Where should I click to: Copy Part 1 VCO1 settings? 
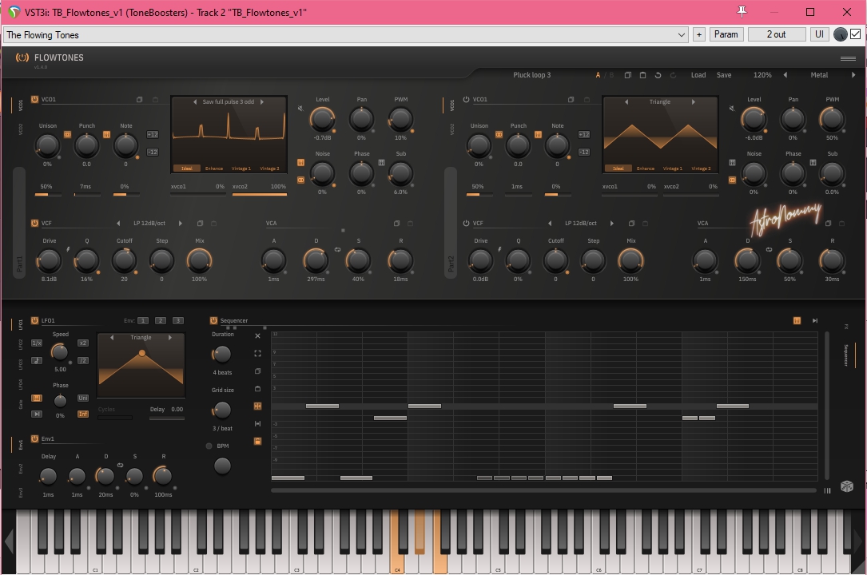point(139,99)
